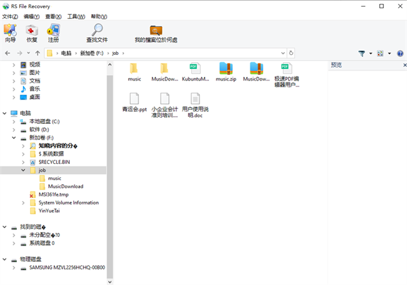This screenshot has width=407, height=285.
Task: Click the filter funnel icon
Action: (x=362, y=53)
